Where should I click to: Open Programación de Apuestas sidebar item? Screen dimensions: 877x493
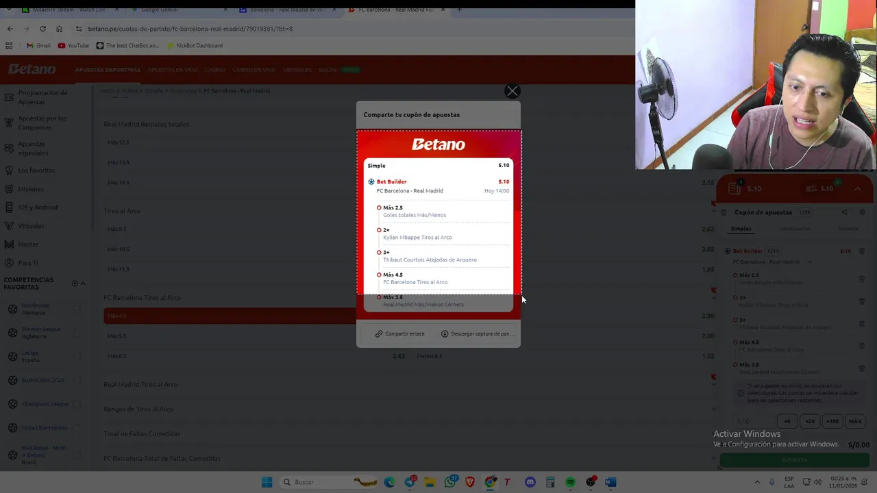tap(42, 97)
